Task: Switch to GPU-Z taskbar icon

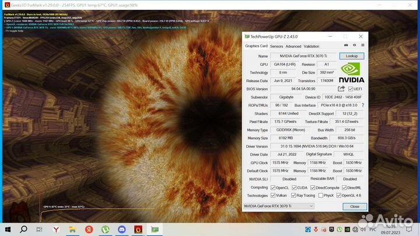Action: click(x=155, y=230)
